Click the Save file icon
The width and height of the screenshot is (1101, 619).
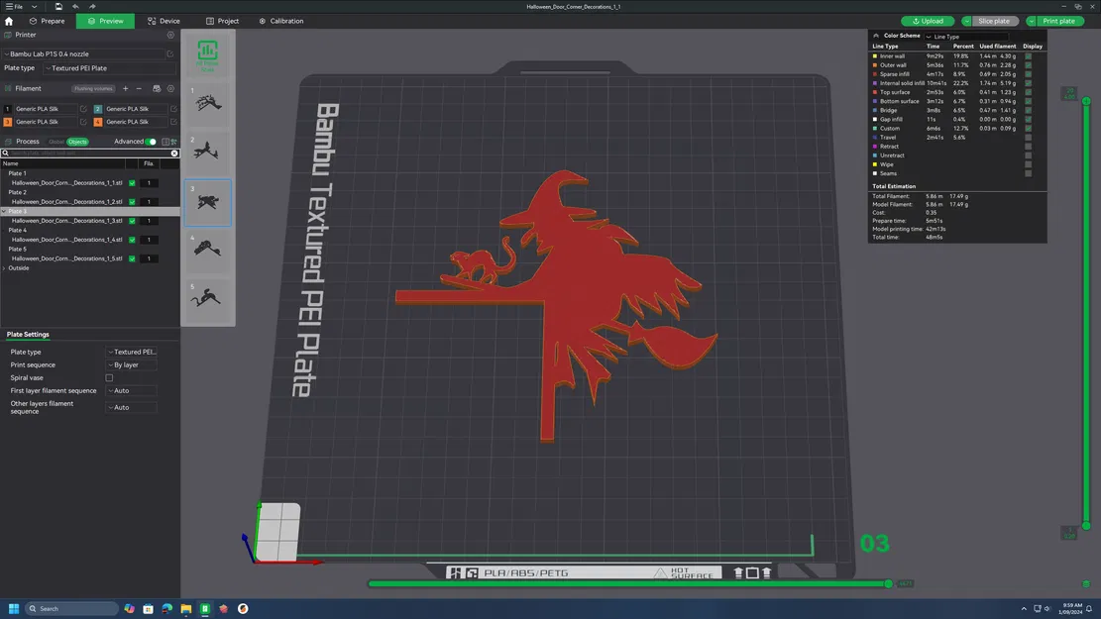[58, 6]
